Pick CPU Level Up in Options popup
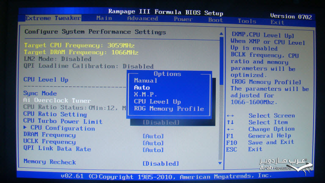The image size is (325, 183). point(157,102)
